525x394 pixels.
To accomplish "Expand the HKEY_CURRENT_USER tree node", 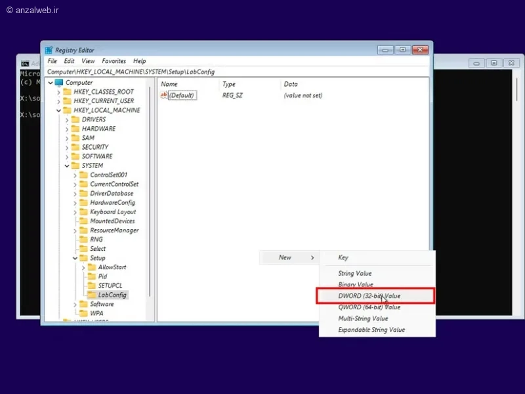I will (x=58, y=101).
